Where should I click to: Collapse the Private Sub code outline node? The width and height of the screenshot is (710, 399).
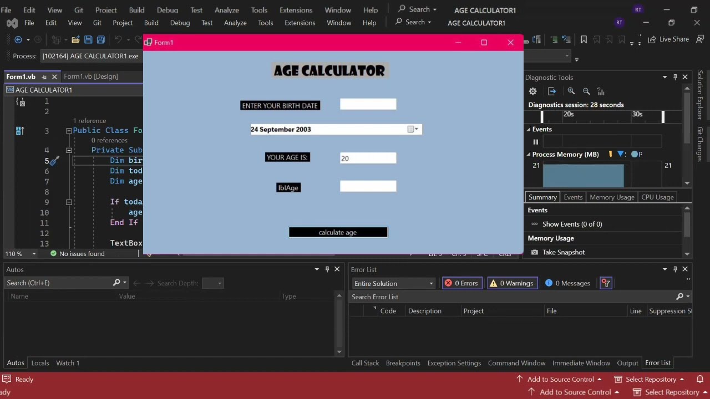tap(69, 150)
